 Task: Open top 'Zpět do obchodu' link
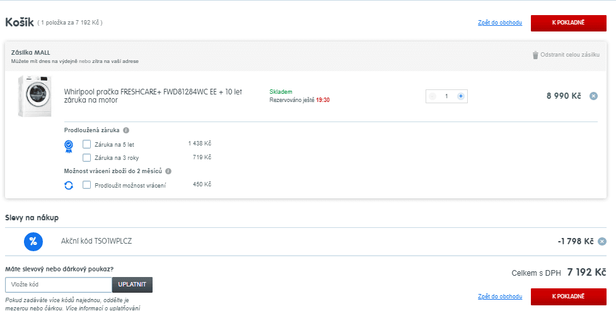pyautogui.click(x=500, y=23)
